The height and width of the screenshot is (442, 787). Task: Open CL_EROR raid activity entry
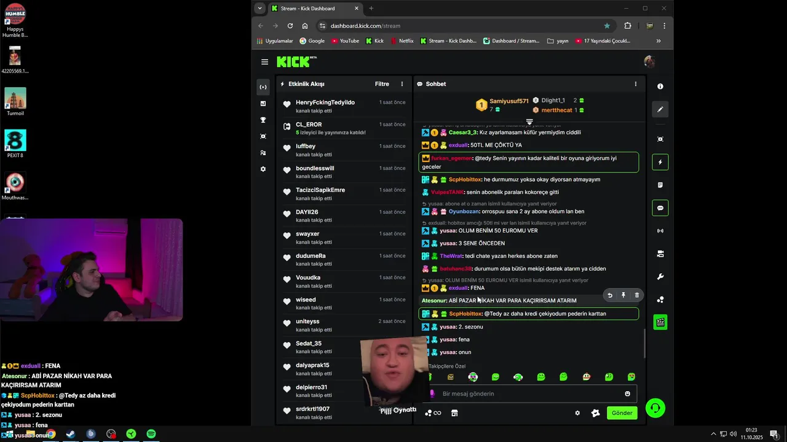344,128
